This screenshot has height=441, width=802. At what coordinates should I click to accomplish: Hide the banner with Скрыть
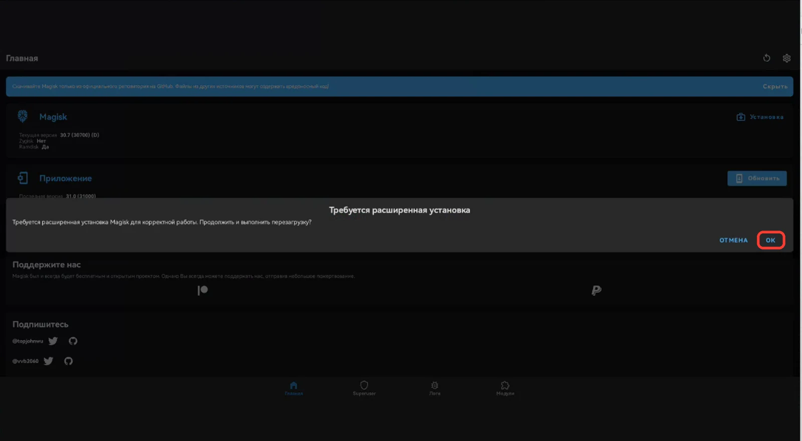(x=775, y=87)
